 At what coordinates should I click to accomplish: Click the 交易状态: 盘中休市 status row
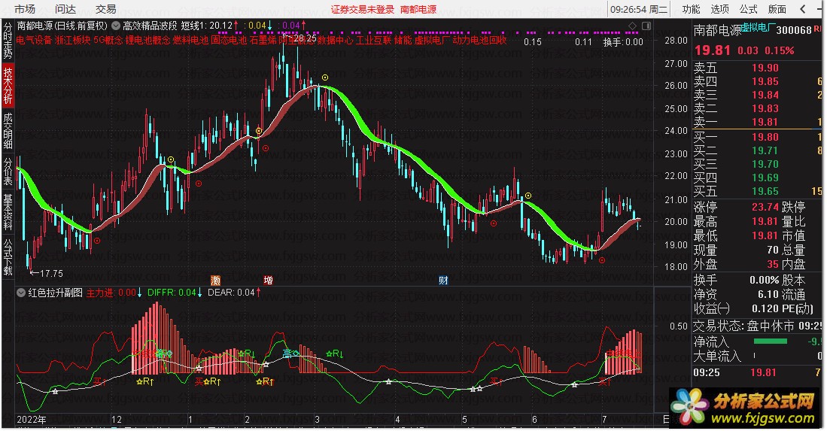click(759, 326)
